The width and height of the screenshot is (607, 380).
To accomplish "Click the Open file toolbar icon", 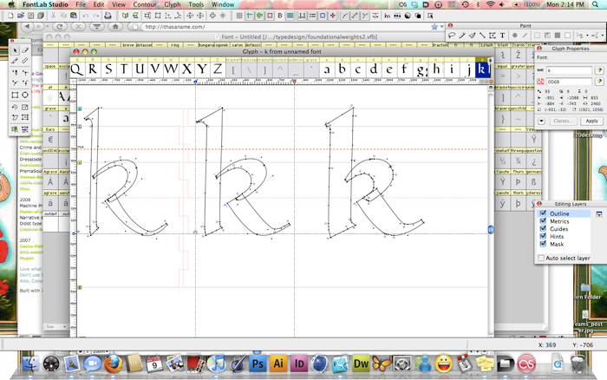I will (x=21, y=16).
